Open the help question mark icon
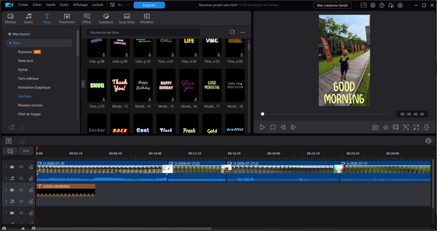Image resolution: width=437 pixels, height=231 pixels. click(x=382, y=5)
